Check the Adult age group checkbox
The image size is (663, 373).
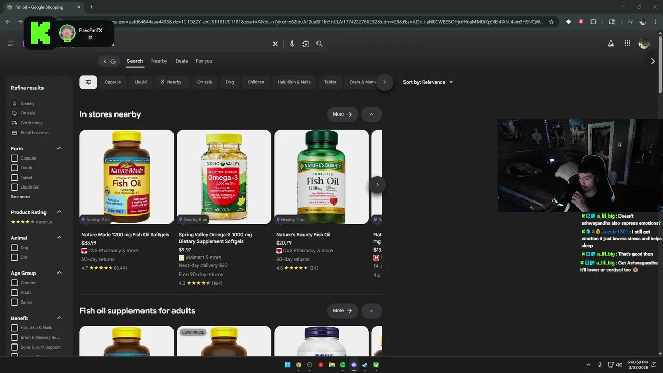[x=15, y=293]
